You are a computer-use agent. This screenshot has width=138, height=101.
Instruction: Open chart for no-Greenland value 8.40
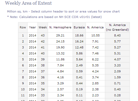[117, 35]
